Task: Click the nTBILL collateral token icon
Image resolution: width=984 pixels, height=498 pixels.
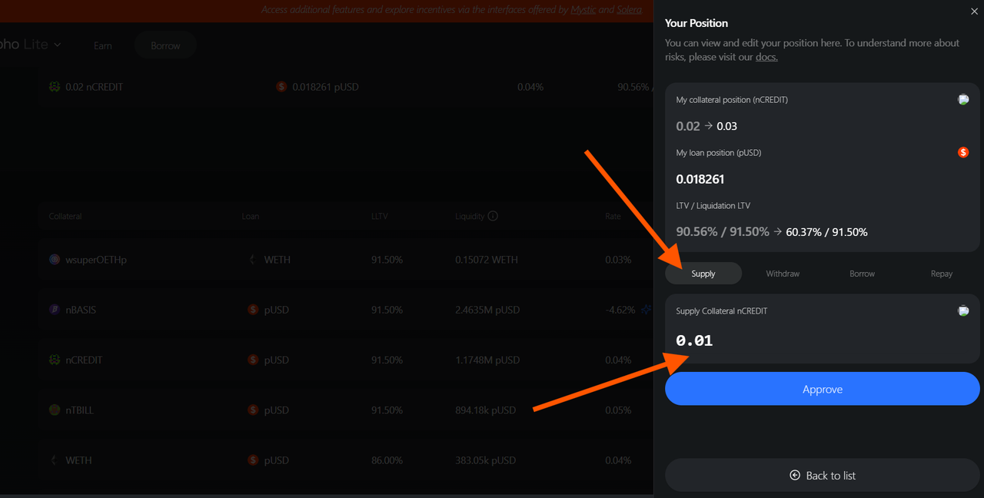Action: coord(55,410)
